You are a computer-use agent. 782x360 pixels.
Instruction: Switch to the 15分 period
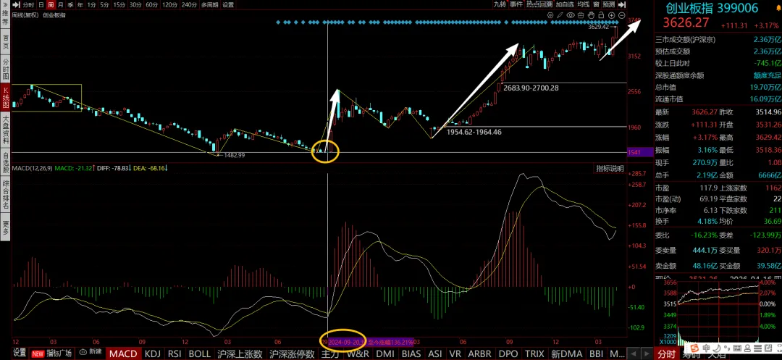(x=119, y=5)
